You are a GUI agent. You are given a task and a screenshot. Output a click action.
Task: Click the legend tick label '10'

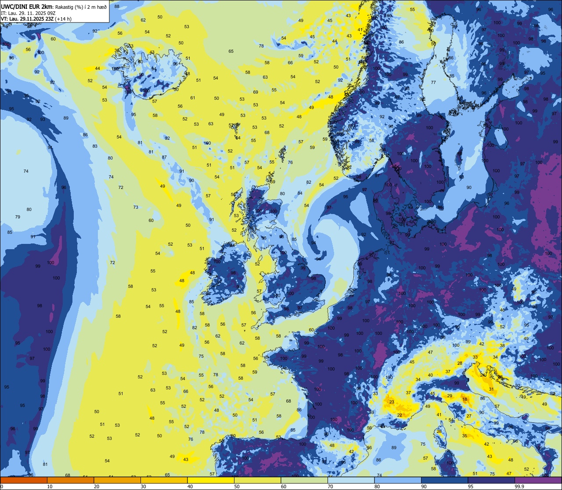(50, 486)
